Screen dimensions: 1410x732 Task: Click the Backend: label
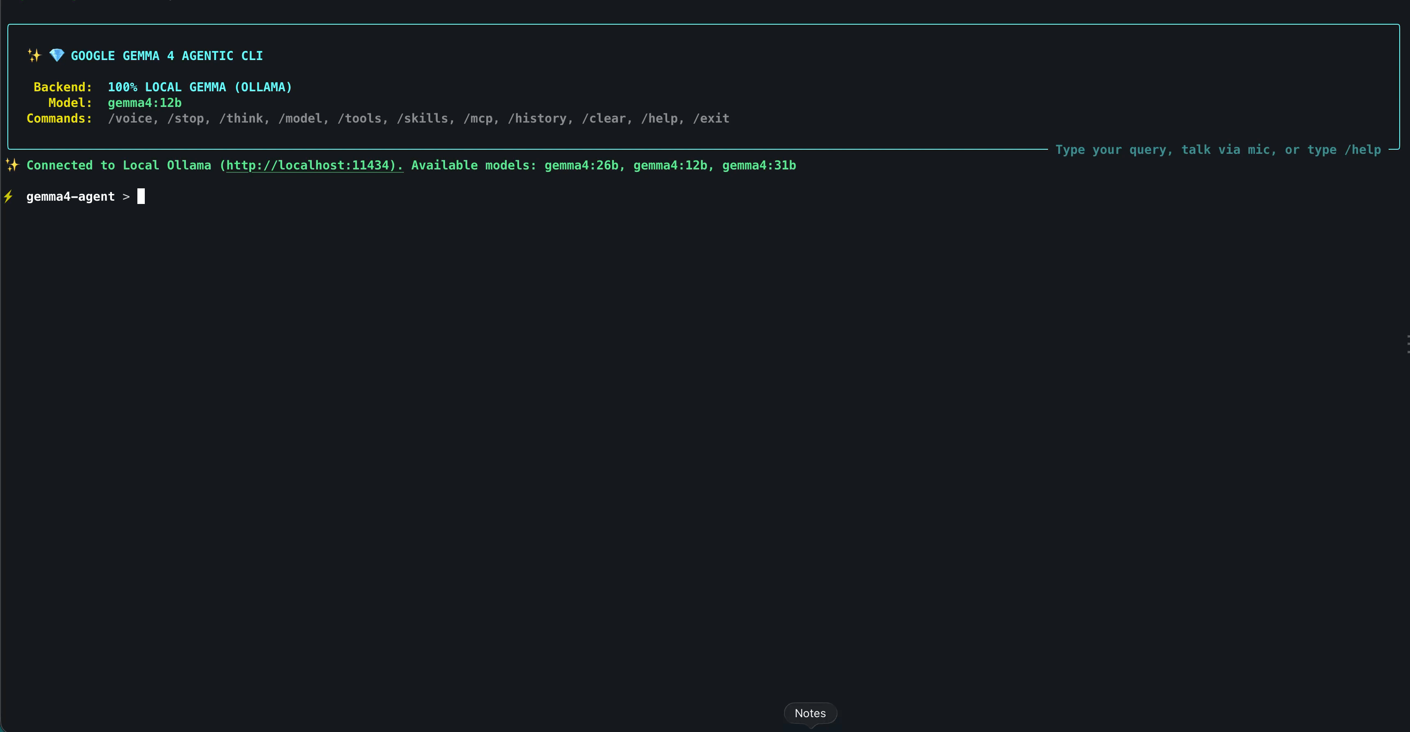pyautogui.click(x=63, y=87)
